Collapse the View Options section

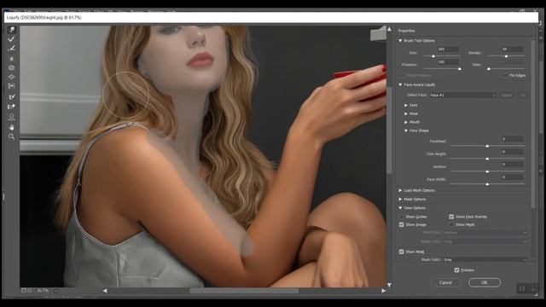tap(400, 208)
